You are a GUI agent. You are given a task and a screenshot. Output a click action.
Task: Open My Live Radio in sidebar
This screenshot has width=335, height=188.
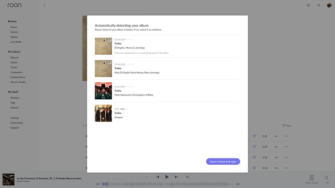(x=18, y=82)
